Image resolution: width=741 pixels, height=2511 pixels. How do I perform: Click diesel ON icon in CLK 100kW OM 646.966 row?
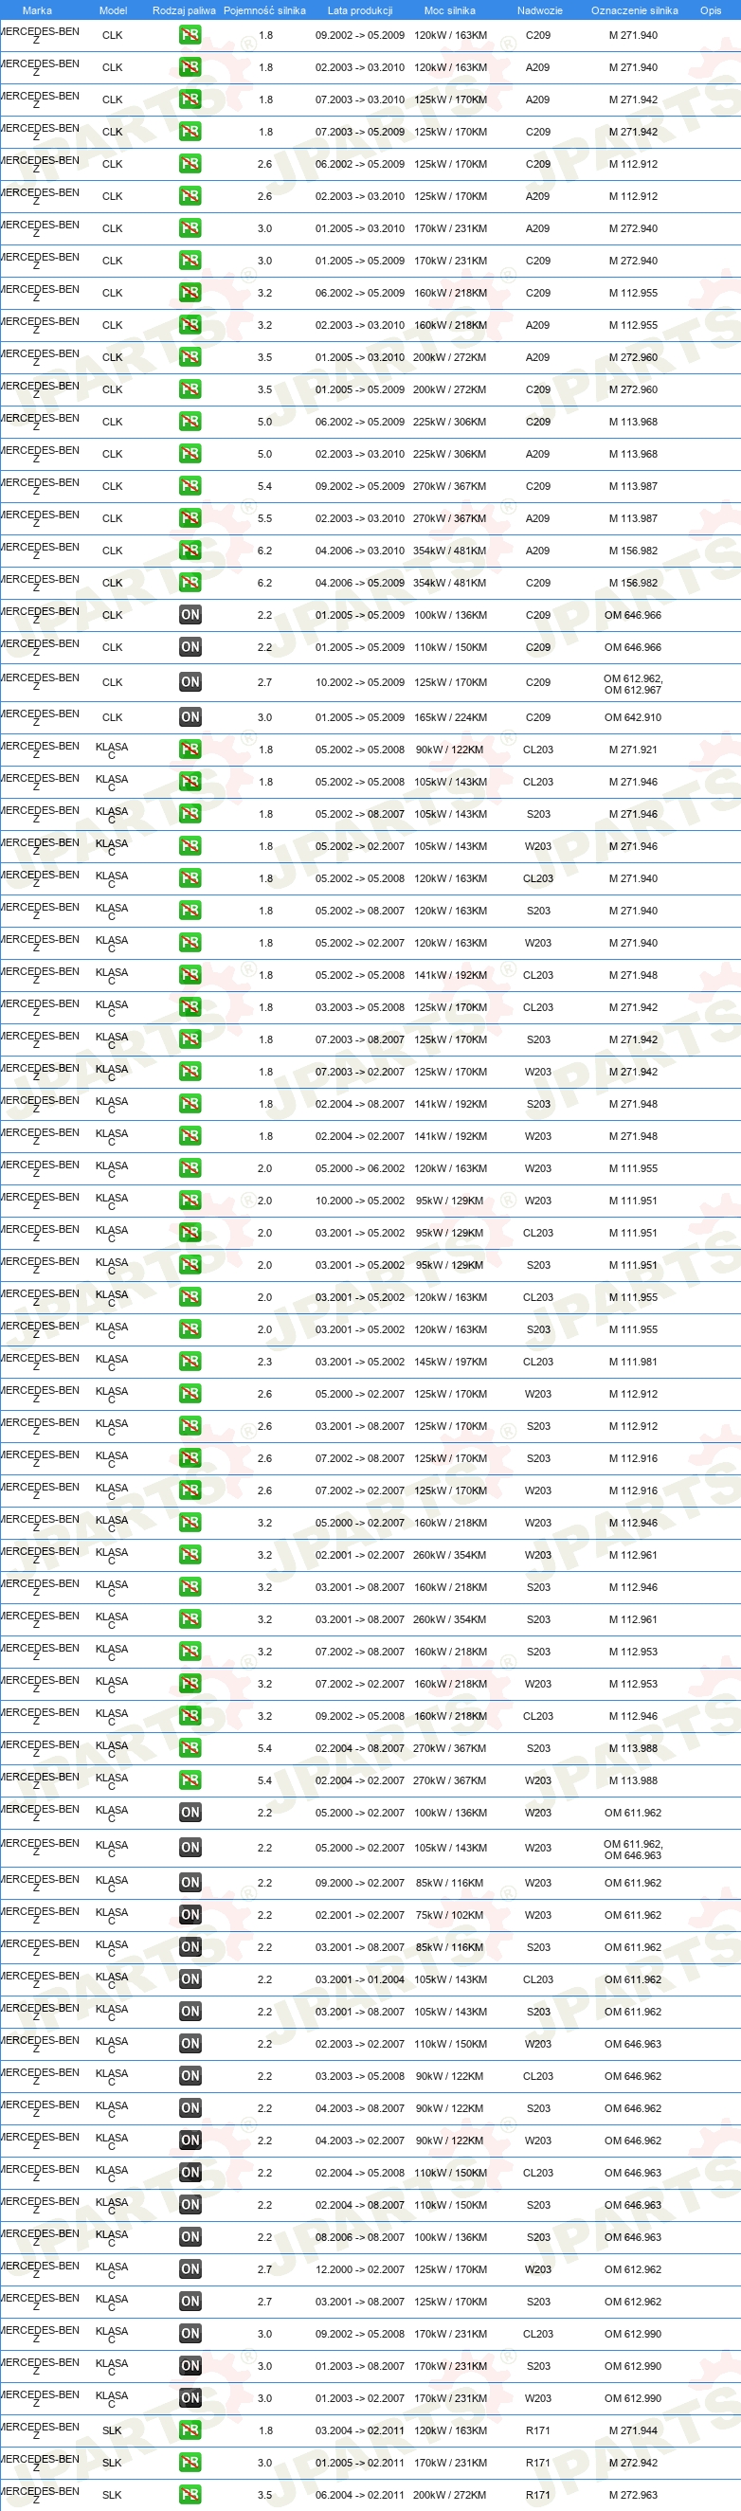(190, 614)
